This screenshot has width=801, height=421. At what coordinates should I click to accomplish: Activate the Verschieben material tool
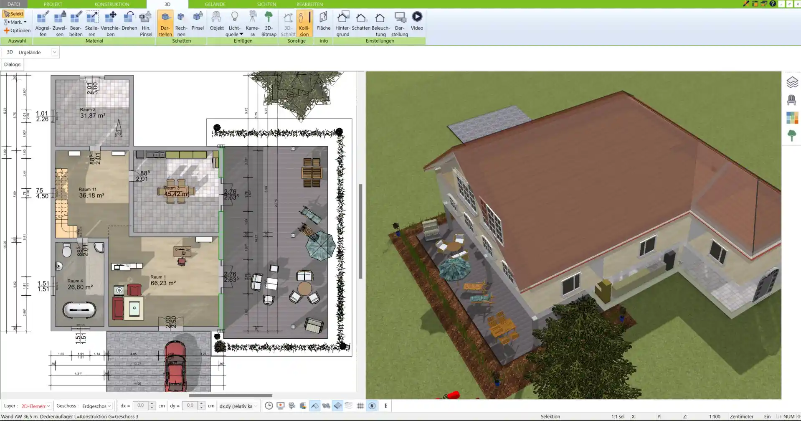pos(110,24)
